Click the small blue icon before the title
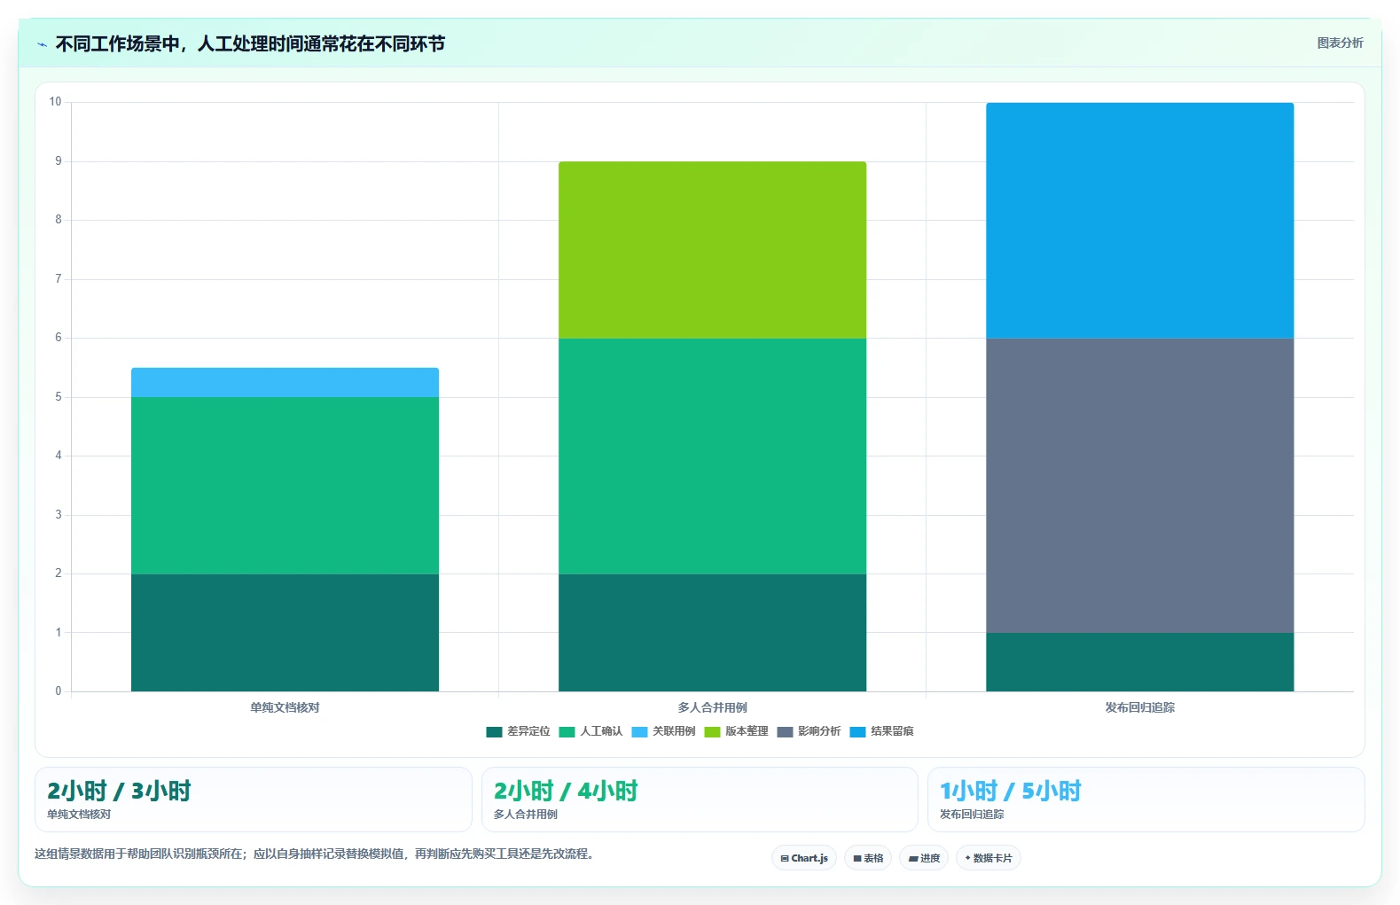The image size is (1400, 905). (x=42, y=44)
